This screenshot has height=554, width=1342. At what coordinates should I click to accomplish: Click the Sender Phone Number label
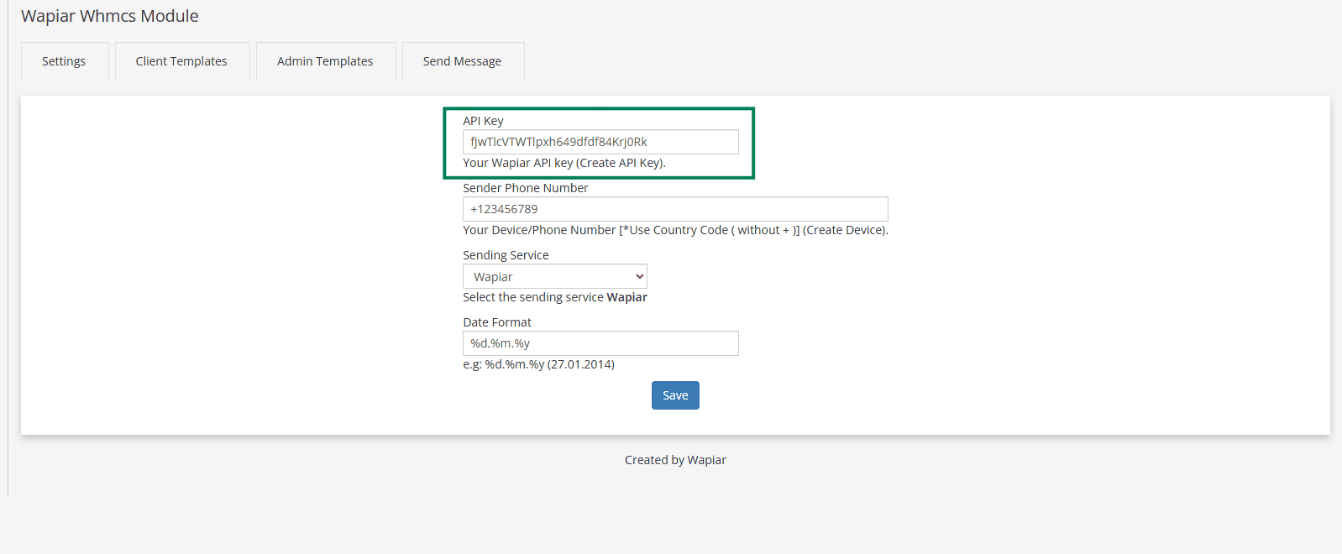525,188
